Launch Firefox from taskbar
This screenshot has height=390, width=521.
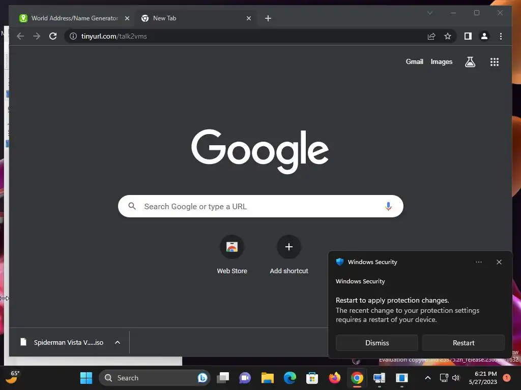tap(335, 378)
